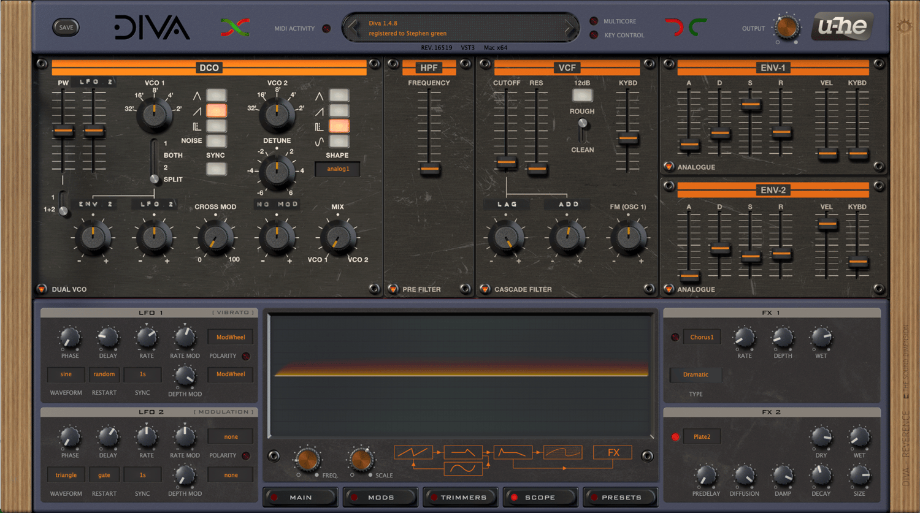Screen dimensions: 920x513
Task: Open LFO 1 sine waveform selector
Action: 66,374
